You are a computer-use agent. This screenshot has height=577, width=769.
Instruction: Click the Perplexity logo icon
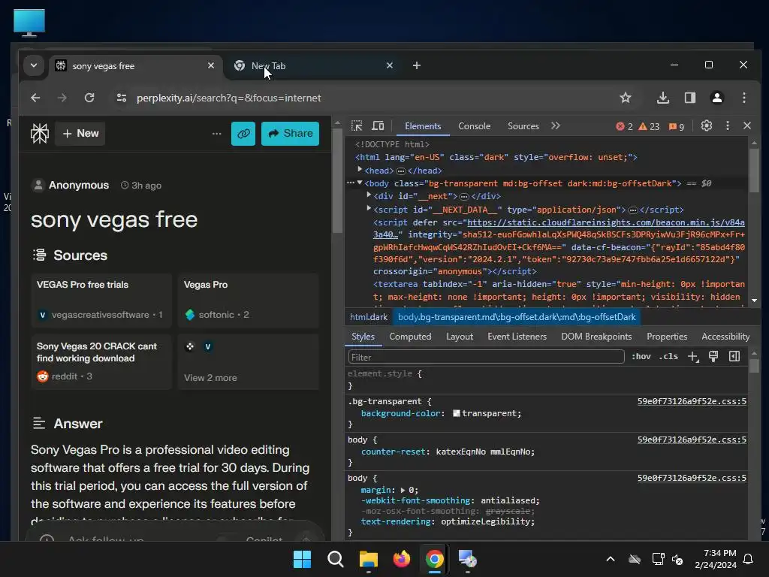(40, 134)
